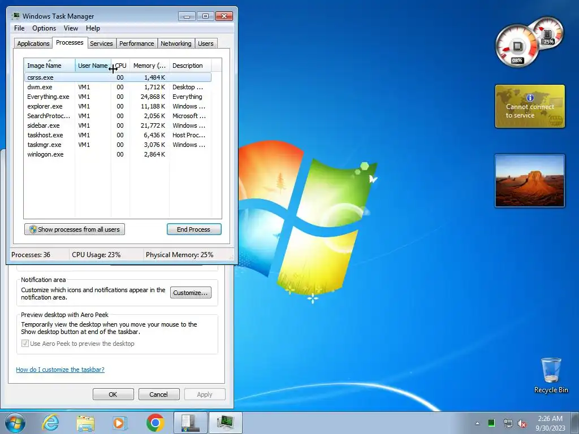
Task: Switch to the Performance tab
Action: point(136,43)
